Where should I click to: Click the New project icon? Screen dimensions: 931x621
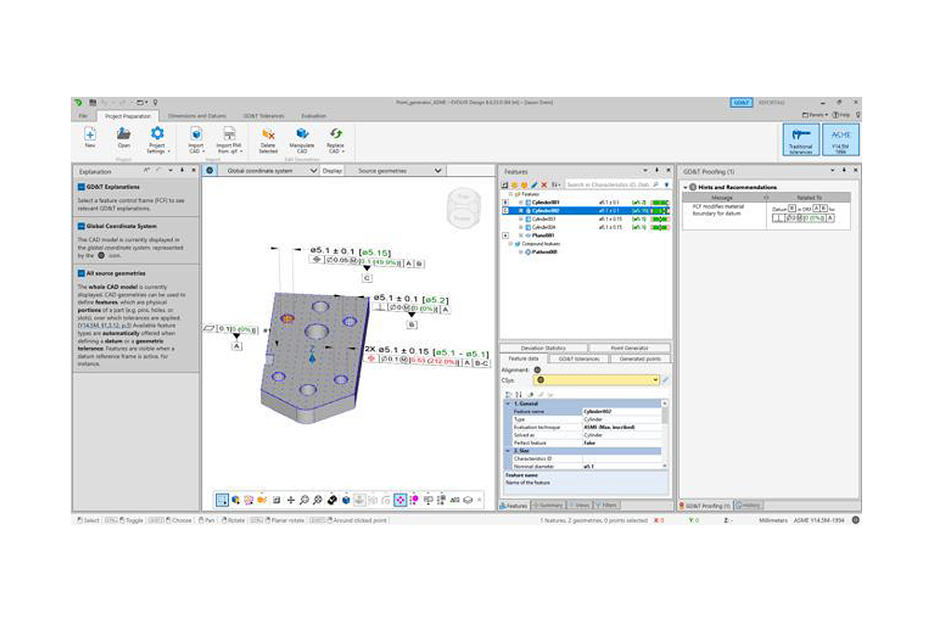pyautogui.click(x=90, y=135)
